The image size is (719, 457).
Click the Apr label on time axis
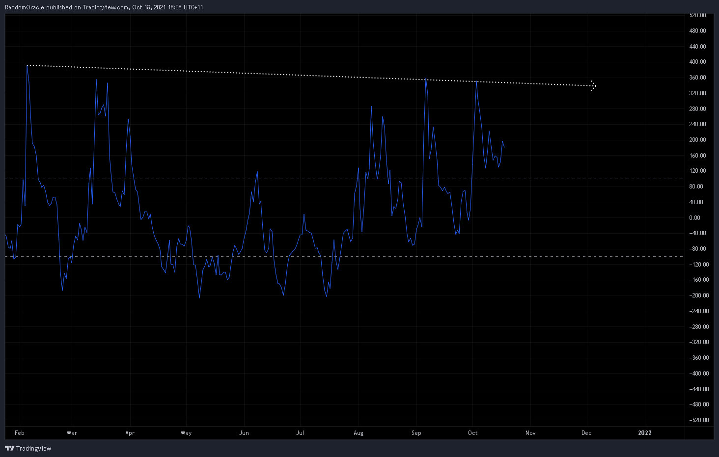pos(130,433)
